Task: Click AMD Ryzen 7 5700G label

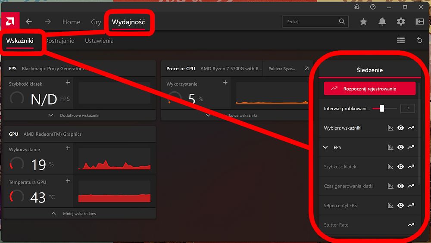Action: pyautogui.click(x=231, y=69)
